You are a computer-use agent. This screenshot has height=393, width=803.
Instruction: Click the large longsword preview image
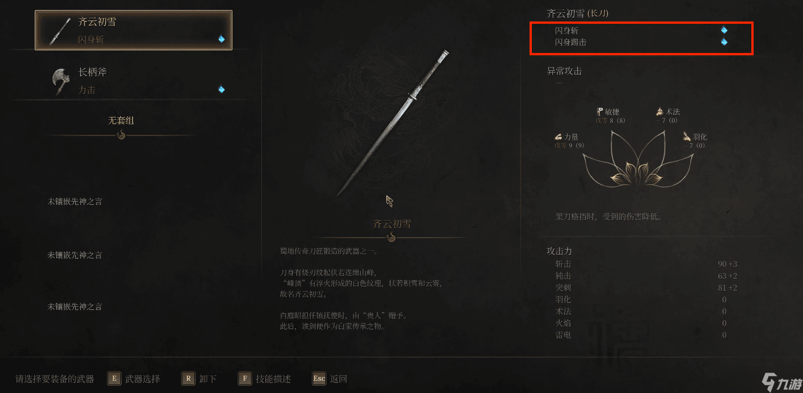392,123
